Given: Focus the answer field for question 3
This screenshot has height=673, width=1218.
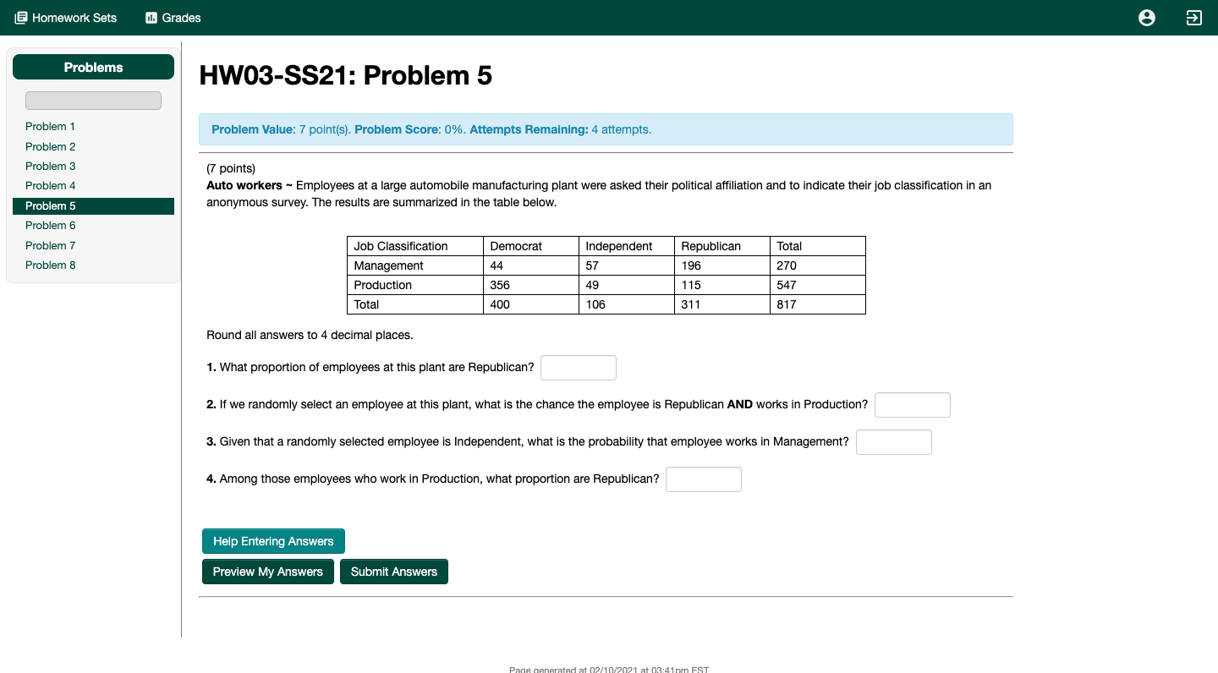Looking at the screenshot, I should click(894, 441).
